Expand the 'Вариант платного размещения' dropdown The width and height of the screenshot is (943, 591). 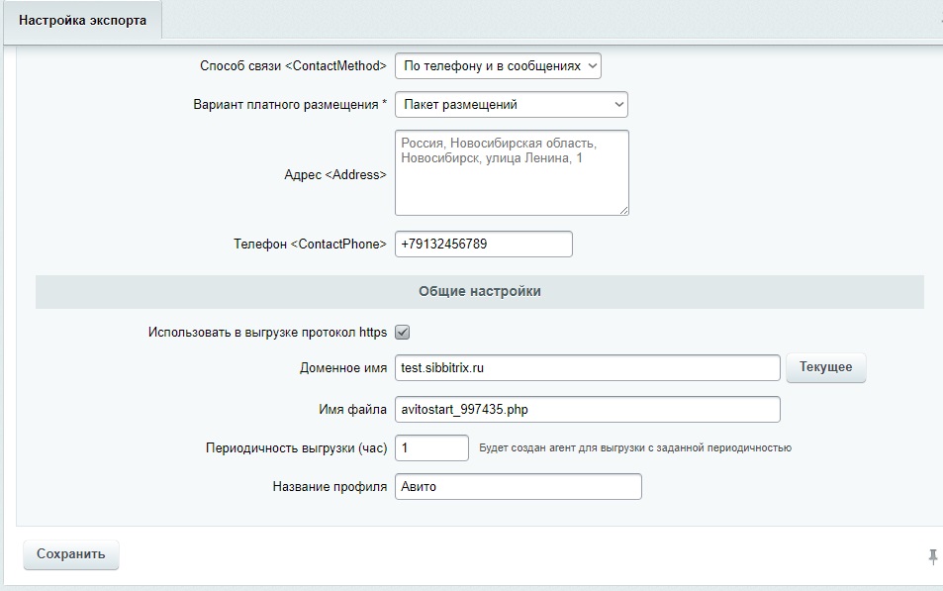click(511, 104)
